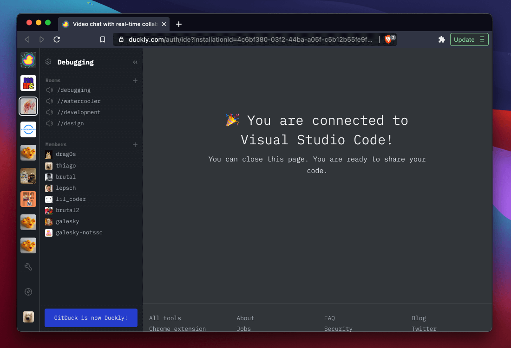511x348 pixels.
Task: Open the Chrome extension footer link
Action: click(177, 329)
